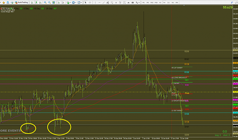Viewport: 238px width, 140px height.
Task: Click the L5 SB TARGET label
Action: [x=177, y=111]
